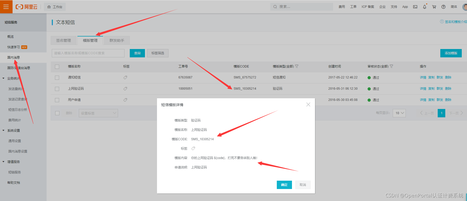This screenshot has height=201, width=467.
Task: Switch to the 签名管理 tab
Action: (64, 40)
